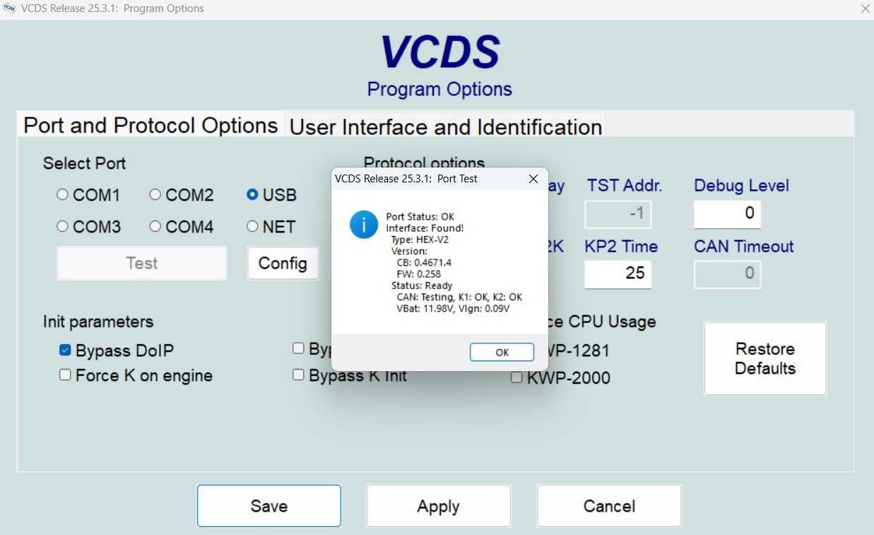Click the 'Interface: Found!' line

click(x=425, y=228)
